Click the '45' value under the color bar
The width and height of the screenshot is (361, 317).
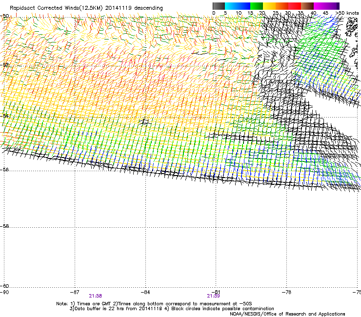pyautogui.click(x=325, y=13)
